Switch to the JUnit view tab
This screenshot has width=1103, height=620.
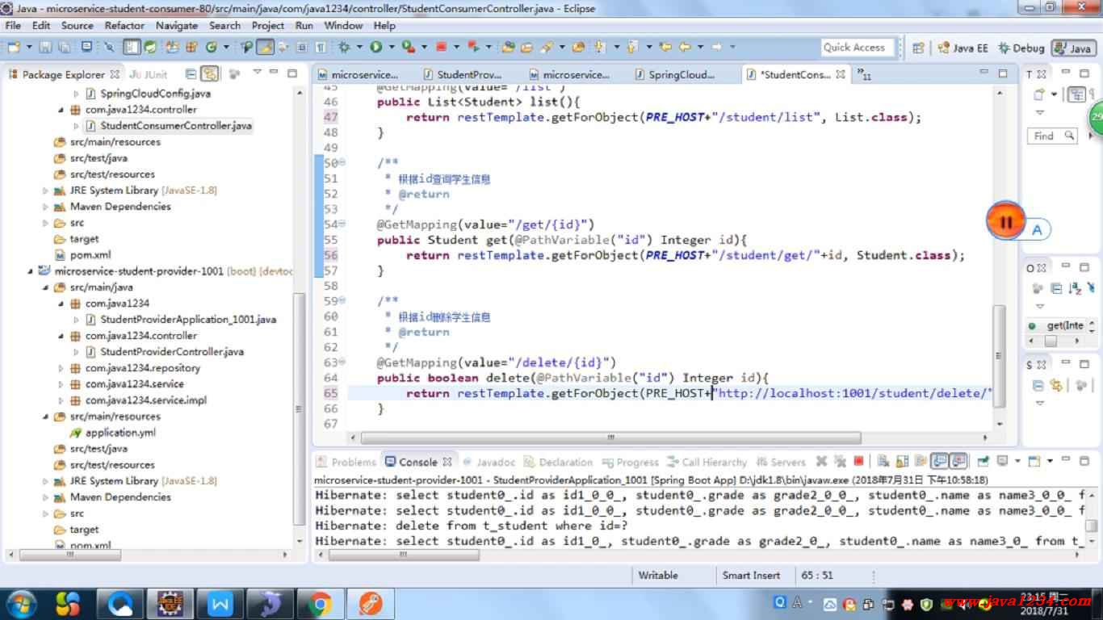[x=149, y=74]
